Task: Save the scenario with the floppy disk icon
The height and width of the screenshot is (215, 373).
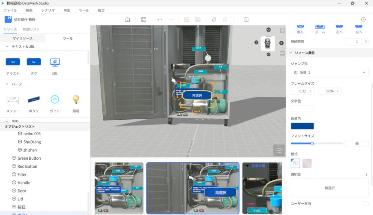Action: (144, 20)
